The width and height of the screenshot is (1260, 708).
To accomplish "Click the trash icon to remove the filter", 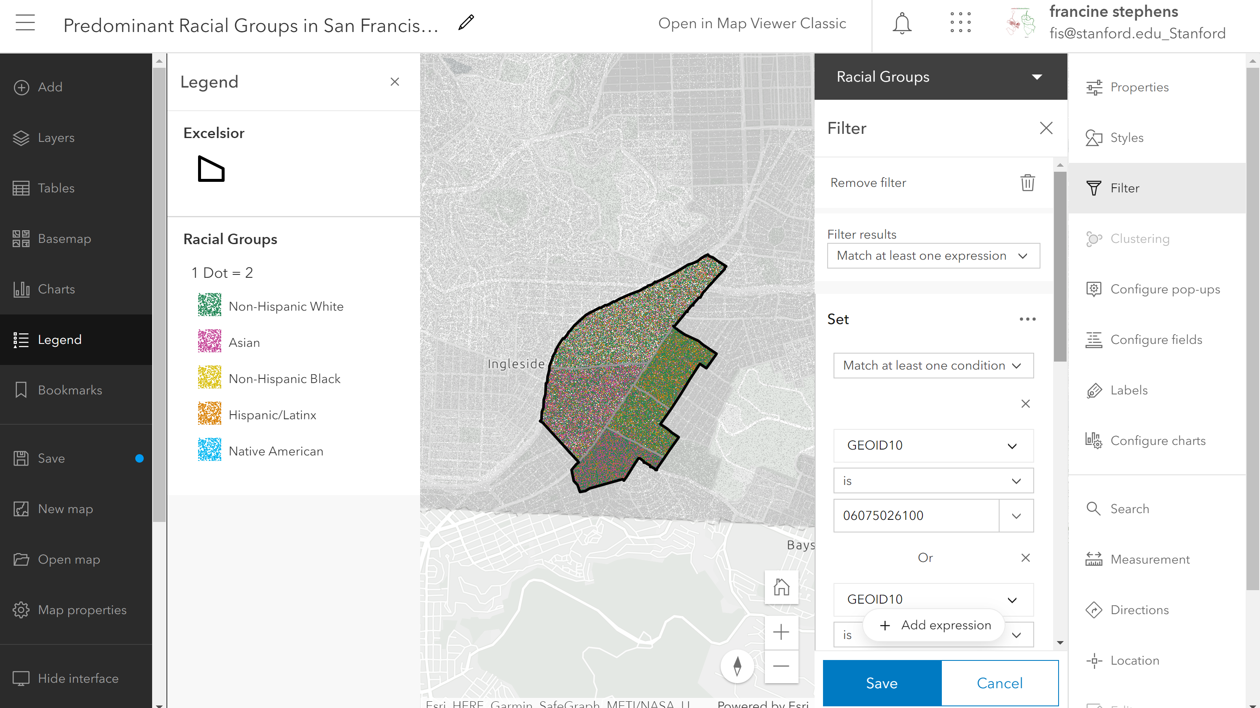I will click(1027, 183).
